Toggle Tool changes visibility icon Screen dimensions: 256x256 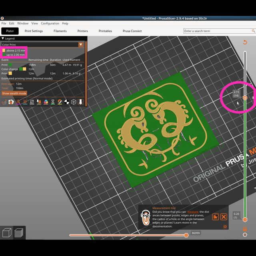click(x=39, y=102)
